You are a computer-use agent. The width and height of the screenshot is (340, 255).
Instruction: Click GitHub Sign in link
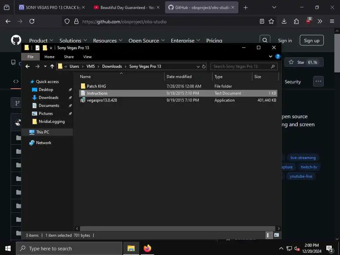tap(285, 41)
